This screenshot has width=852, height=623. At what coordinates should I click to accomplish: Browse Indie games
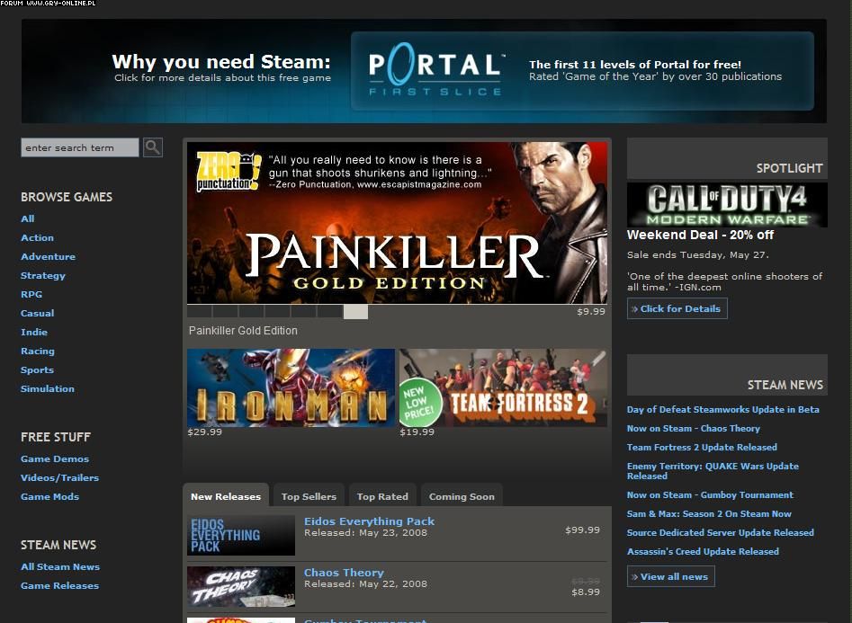point(34,333)
